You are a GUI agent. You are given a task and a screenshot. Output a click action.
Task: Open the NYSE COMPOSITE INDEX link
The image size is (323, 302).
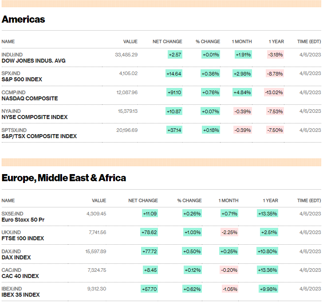(35, 117)
